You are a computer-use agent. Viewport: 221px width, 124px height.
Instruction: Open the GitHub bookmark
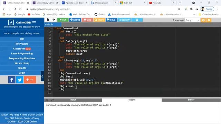tap(100, 14)
